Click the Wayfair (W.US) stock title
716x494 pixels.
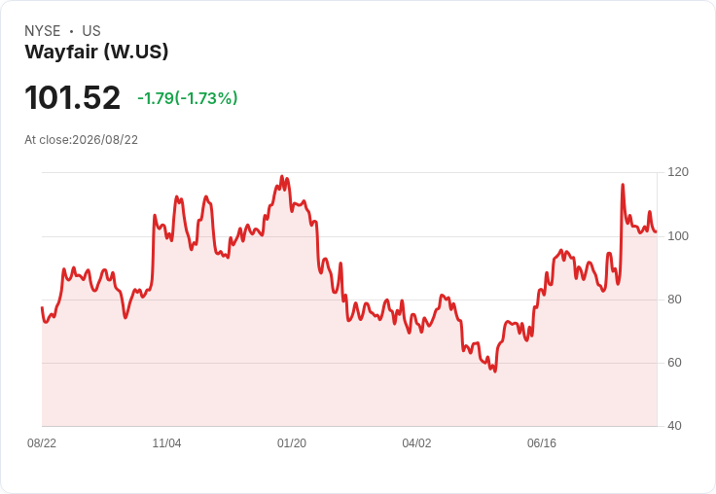[96, 52]
